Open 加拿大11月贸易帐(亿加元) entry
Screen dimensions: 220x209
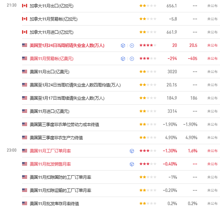point(53,19)
